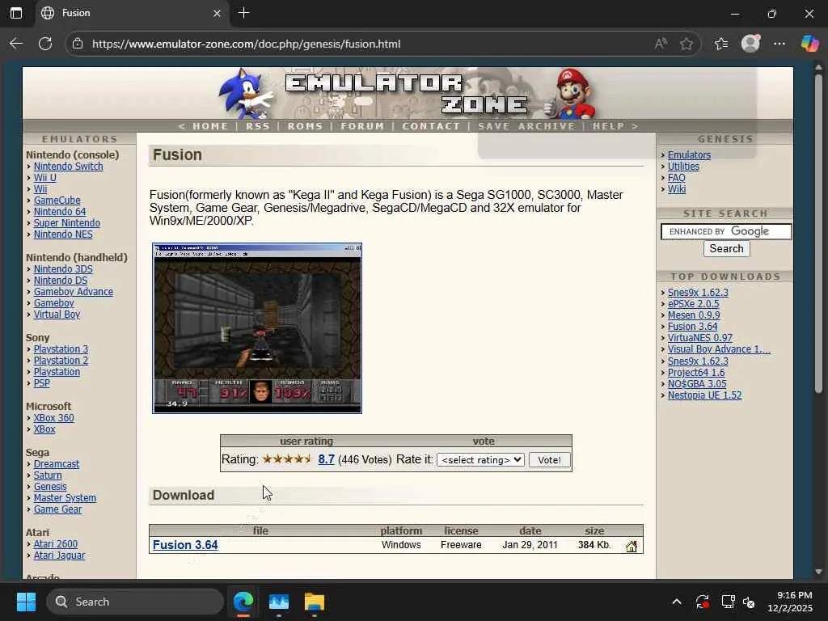The width and height of the screenshot is (828, 621).
Task: Open NO$GBA 3.05 top download
Action: click(697, 384)
